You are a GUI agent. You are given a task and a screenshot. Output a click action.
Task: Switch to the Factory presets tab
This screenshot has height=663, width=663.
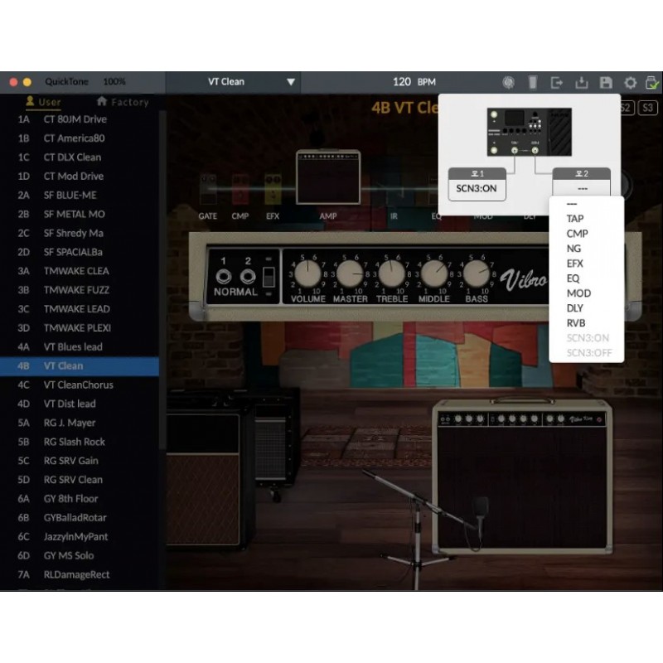pyautogui.click(x=123, y=102)
